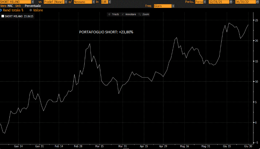
Task: Expand the Giorn frequency dropdown
Action: pyautogui.click(x=173, y=6)
